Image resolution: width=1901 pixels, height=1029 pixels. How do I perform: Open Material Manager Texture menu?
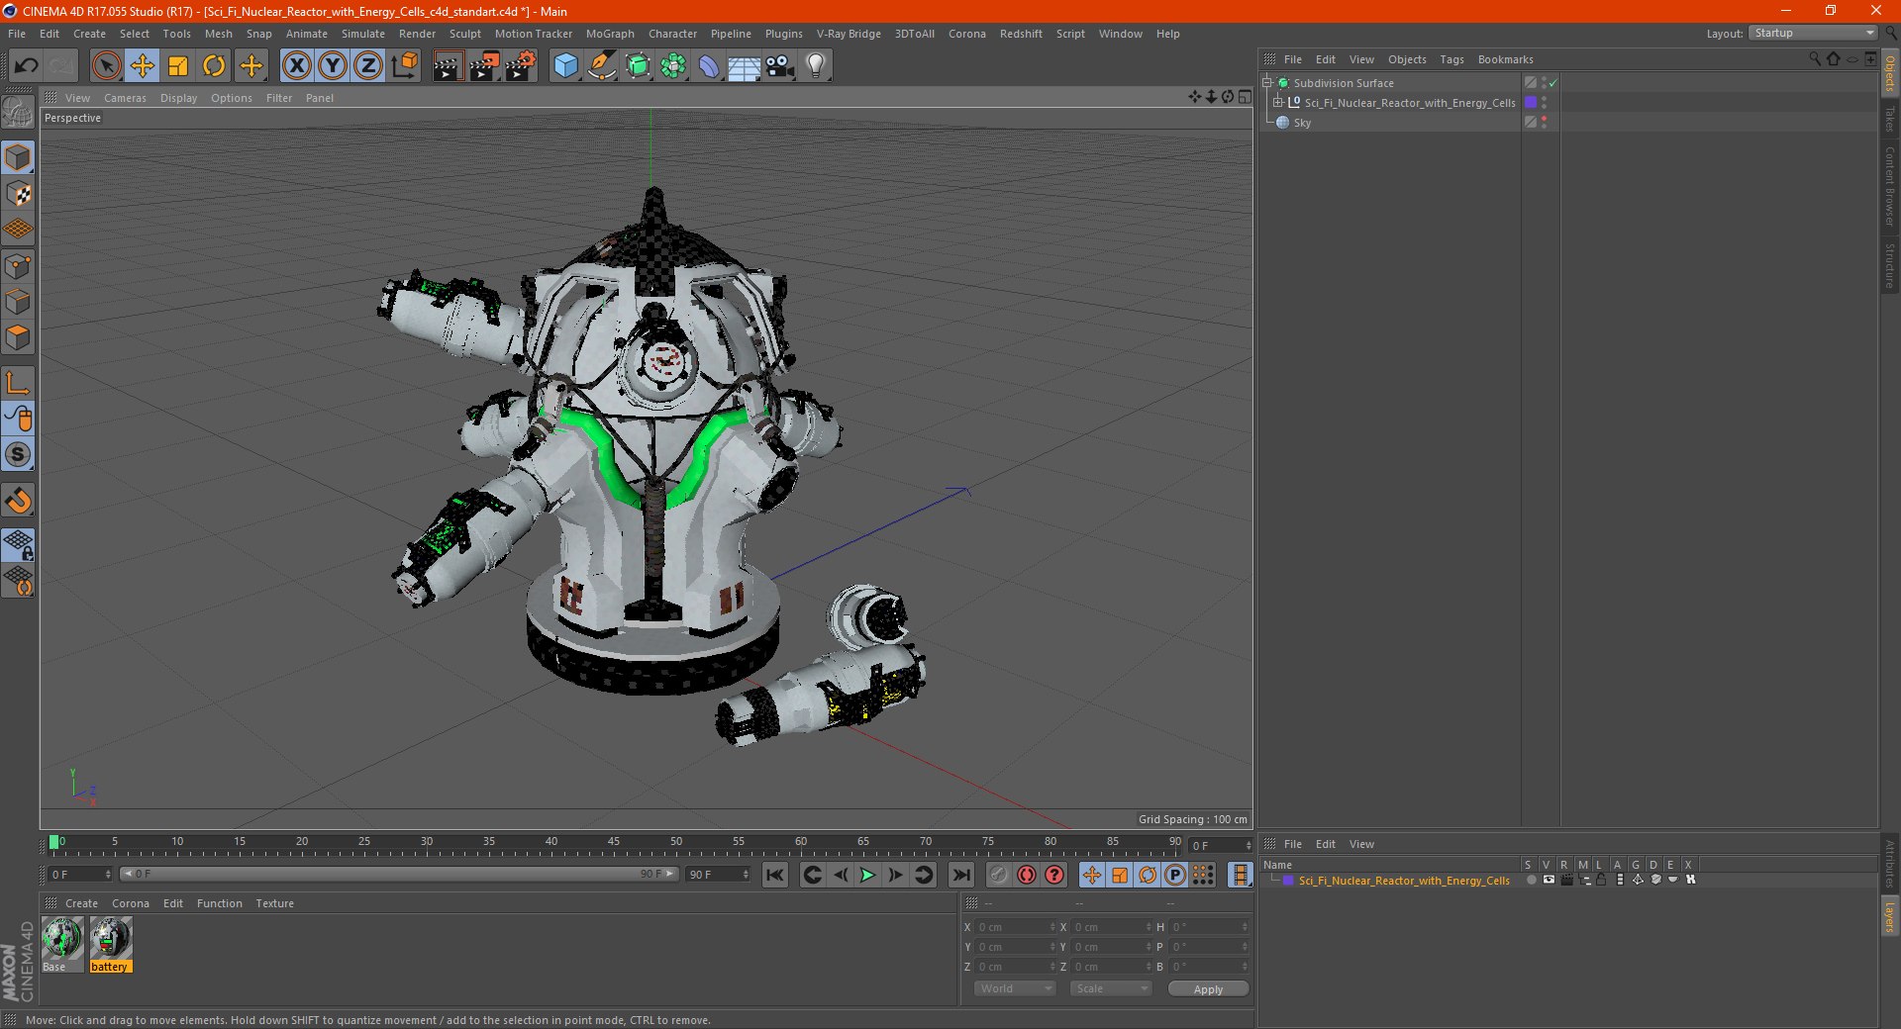point(274,903)
